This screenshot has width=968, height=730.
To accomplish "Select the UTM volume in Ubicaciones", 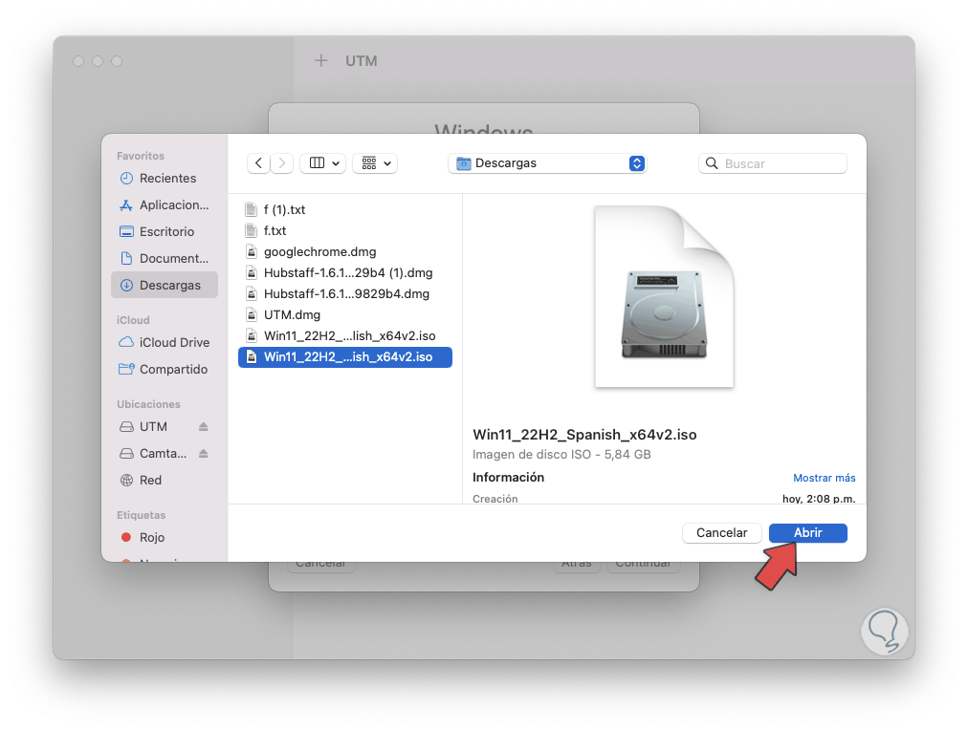I will tap(154, 427).
